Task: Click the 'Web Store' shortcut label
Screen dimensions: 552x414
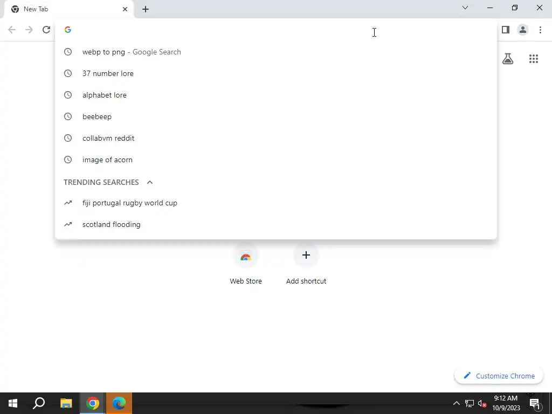Action: [x=246, y=281]
